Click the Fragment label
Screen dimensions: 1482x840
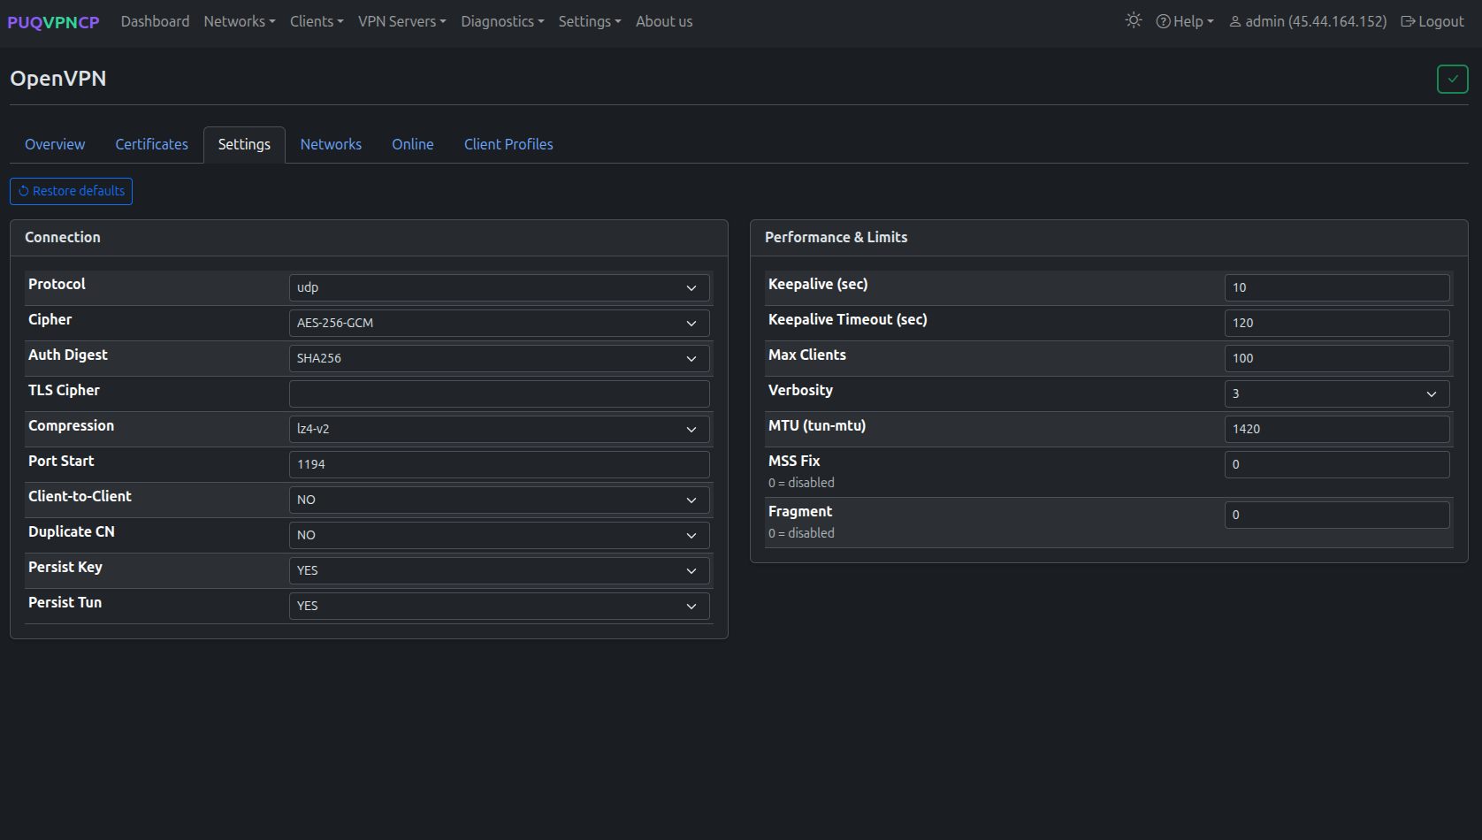pyautogui.click(x=800, y=511)
